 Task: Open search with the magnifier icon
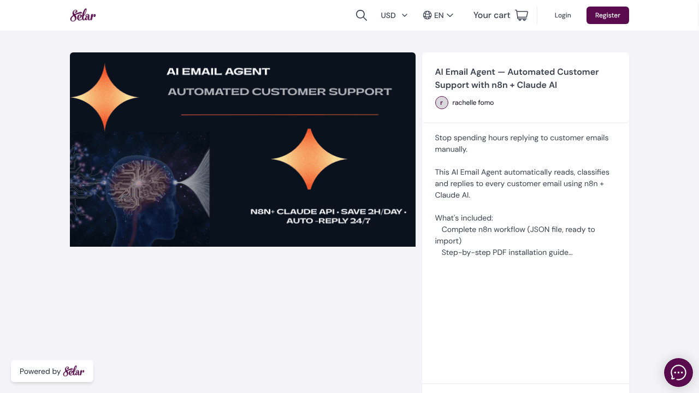point(361,15)
